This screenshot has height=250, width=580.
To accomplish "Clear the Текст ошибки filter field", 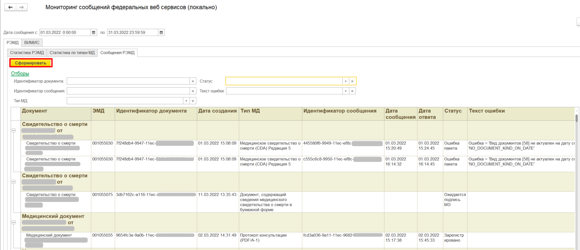I will pyautogui.click(x=352, y=91).
